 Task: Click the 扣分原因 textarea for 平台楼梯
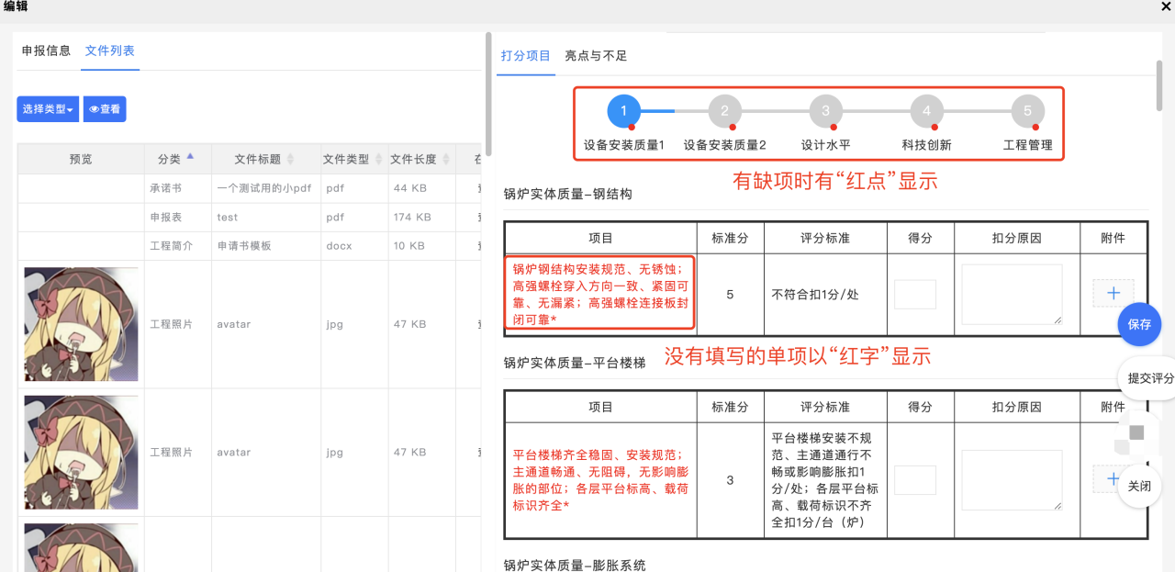point(1012,480)
